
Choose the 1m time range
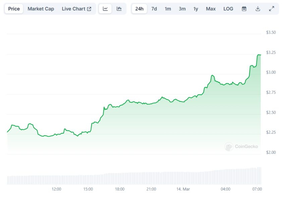pyautogui.click(x=168, y=9)
